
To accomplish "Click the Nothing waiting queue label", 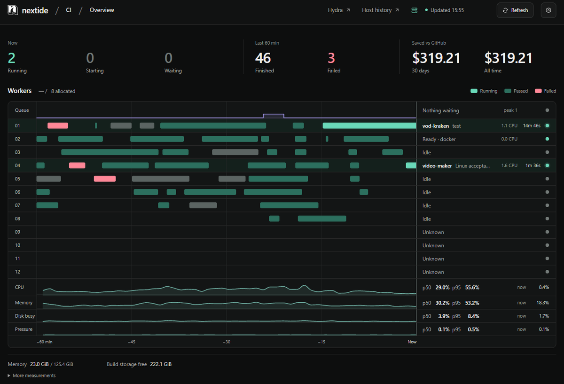I will tap(441, 110).
